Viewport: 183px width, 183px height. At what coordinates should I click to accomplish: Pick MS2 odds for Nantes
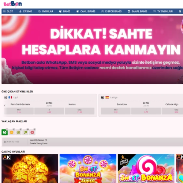tap(79, 111)
